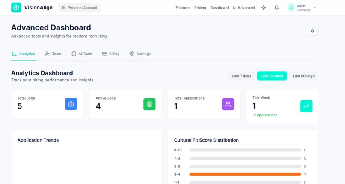Open notifications bell in top navbar
This screenshot has height=184, width=345.
coord(277,7)
